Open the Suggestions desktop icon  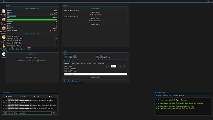(21, 48)
